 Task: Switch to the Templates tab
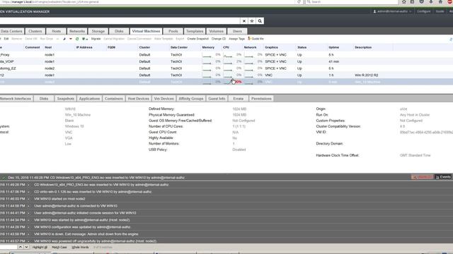tap(195, 31)
